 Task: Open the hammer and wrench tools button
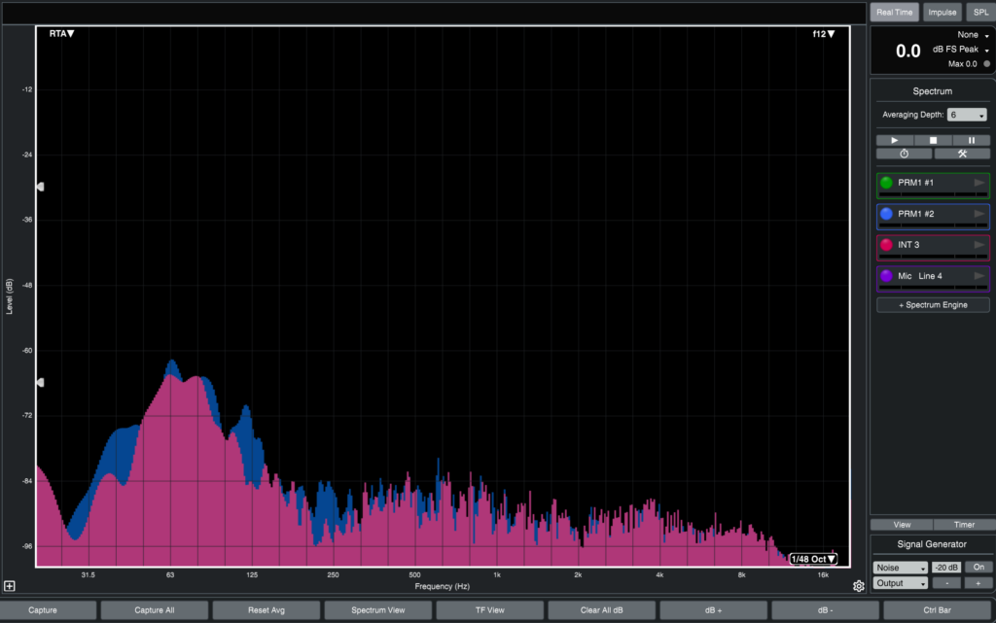[962, 154]
